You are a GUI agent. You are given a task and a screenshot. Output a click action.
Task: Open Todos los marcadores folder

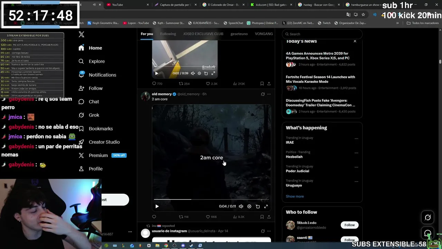tap(422, 23)
